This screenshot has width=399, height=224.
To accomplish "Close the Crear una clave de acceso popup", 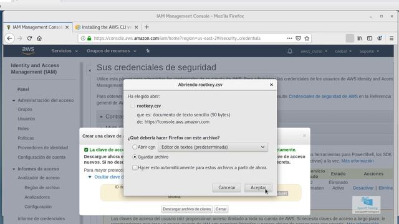I will pos(304,136).
